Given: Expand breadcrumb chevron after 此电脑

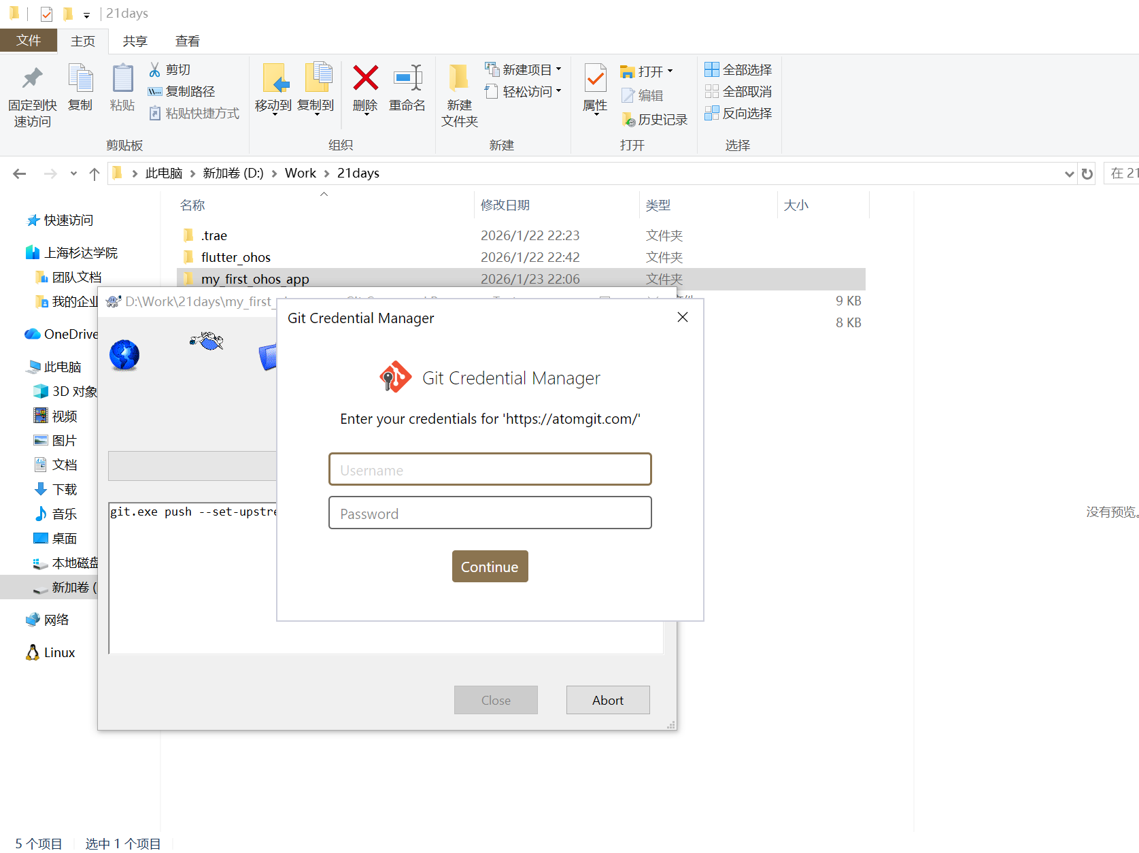Looking at the screenshot, I should (192, 173).
